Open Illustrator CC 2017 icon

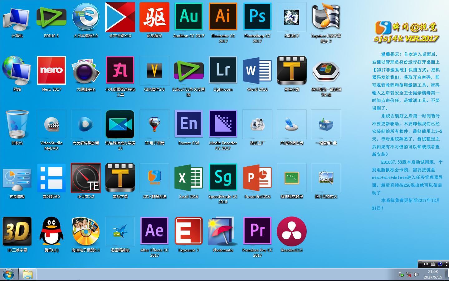coord(223,17)
